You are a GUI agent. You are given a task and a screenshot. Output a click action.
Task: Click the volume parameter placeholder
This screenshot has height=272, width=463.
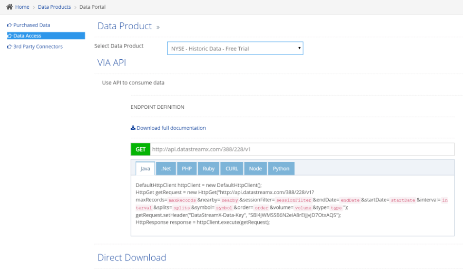pyautogui.click(x=303, y=208)
